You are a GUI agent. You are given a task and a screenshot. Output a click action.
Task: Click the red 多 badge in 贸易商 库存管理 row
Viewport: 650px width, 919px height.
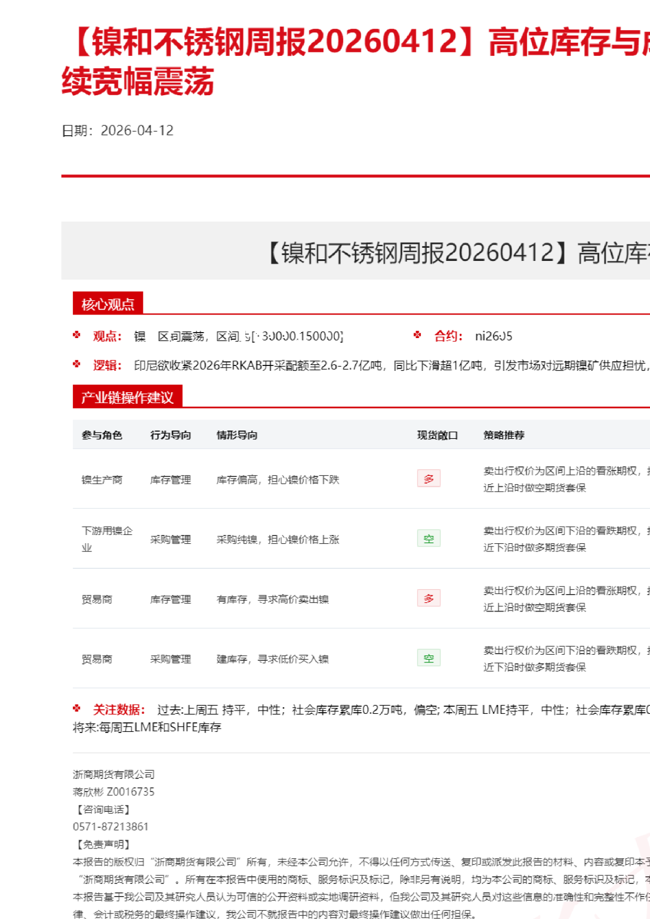click(428, 598)
